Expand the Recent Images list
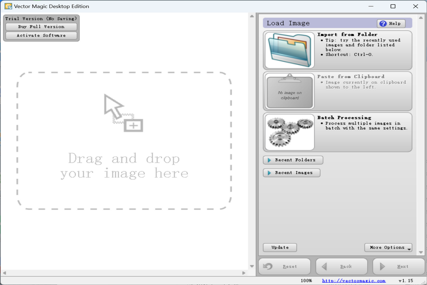427x285 pixels. point(291,173)
